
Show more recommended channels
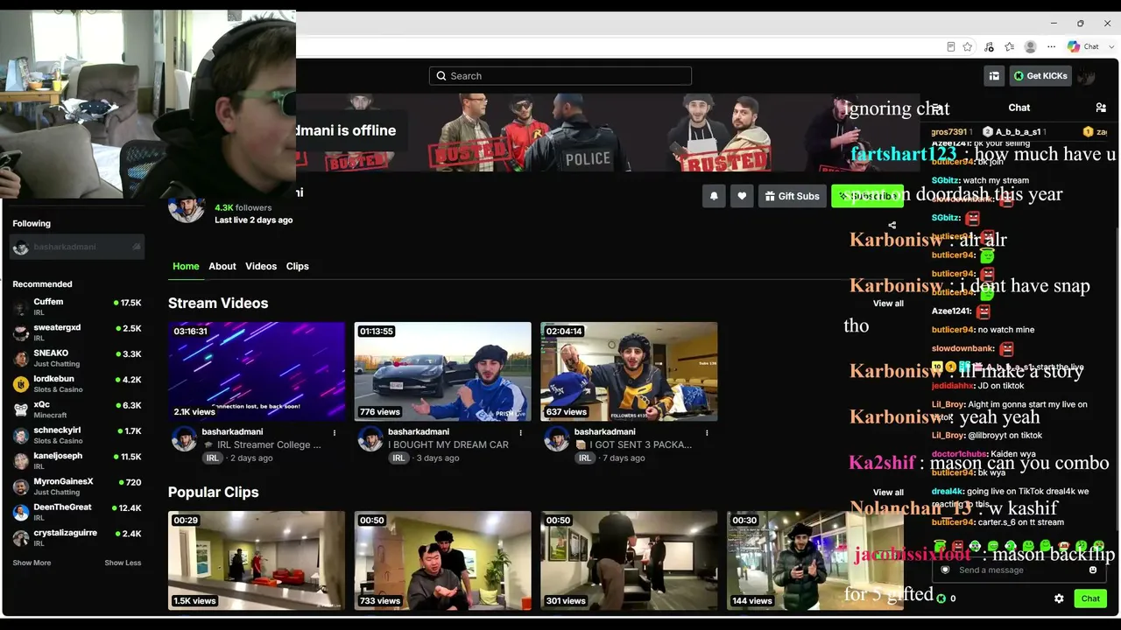(32, 563)
